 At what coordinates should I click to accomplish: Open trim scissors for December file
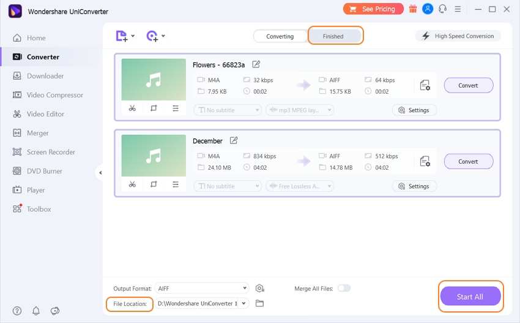coord(132,184)
